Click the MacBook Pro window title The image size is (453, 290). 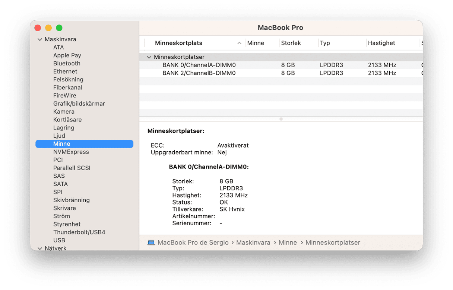coord(281,28)
